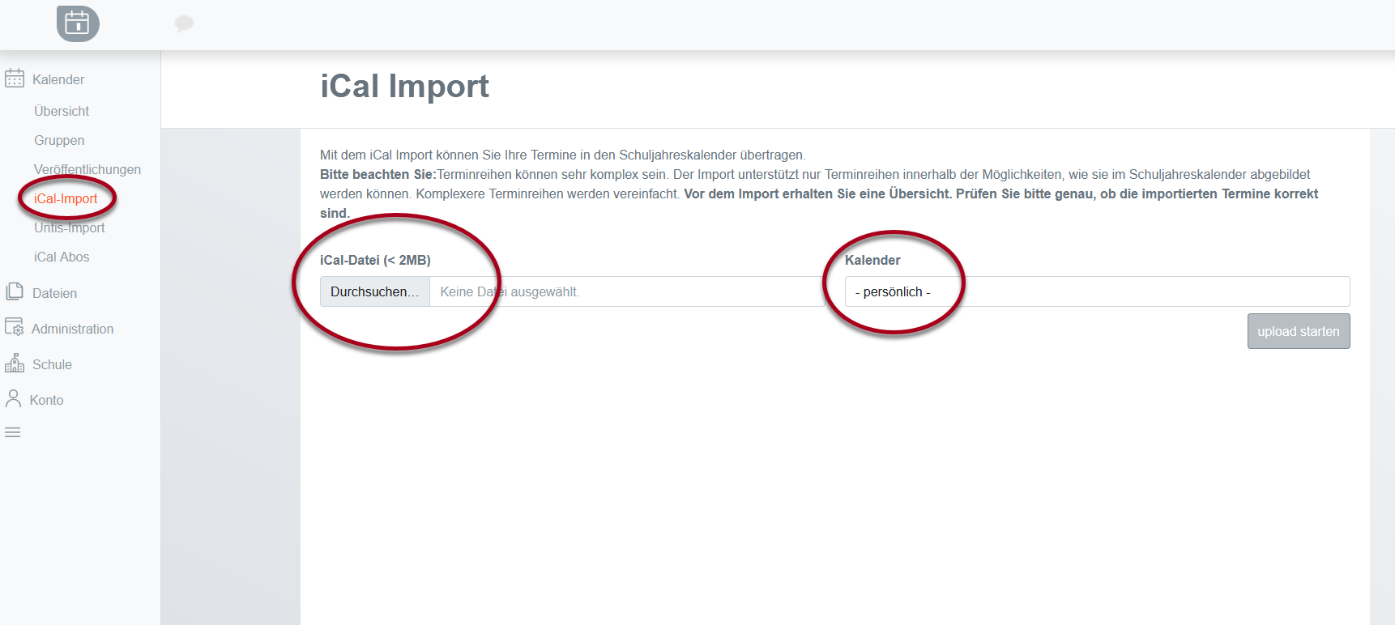Viewport: 1395px width, 625px height.
Task: Open Untis-Import in the sidebar
Action: point(70,227)
